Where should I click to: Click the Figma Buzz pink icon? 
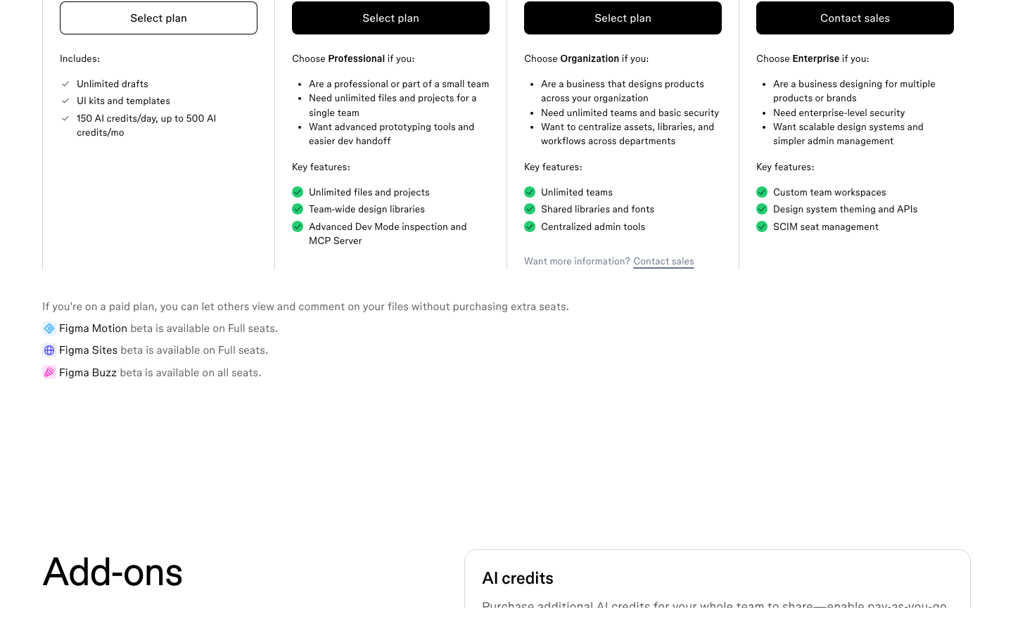click(x=49, y=372)
